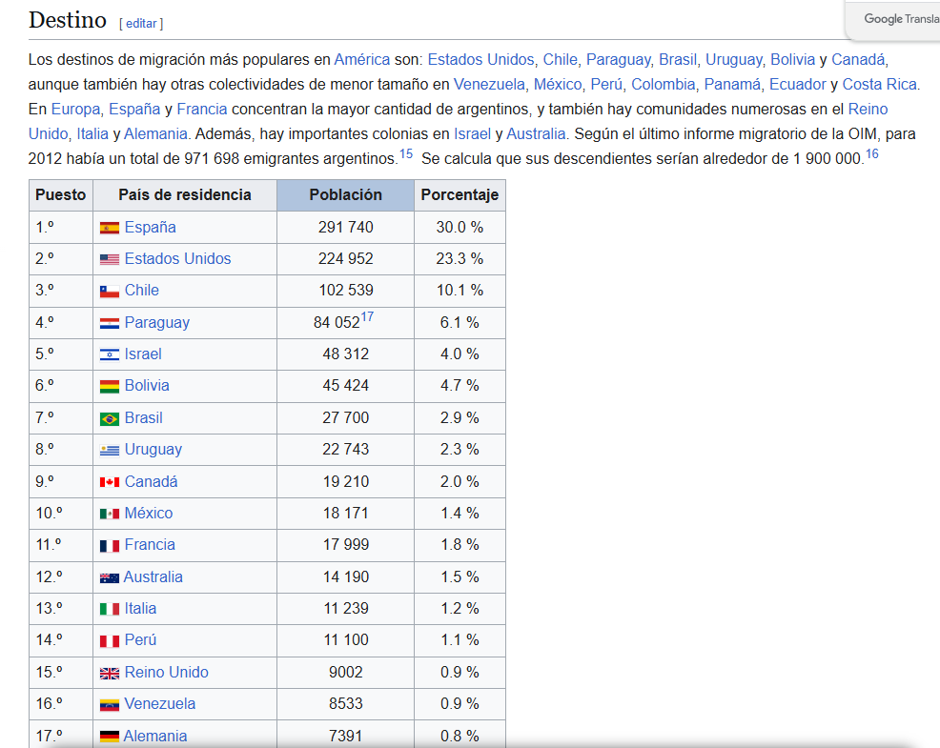Image resolution: width=940 pixels, height=748 pixels.
Task: Open Venezuela link in the table
Action: [x=159, y=703]
